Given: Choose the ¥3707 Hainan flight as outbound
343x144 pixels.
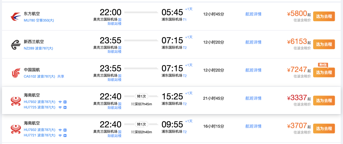Looking at the screenshot, I should point(324,128).
